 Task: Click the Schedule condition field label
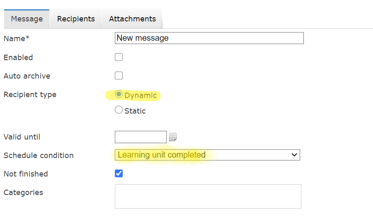pos(39,156)
